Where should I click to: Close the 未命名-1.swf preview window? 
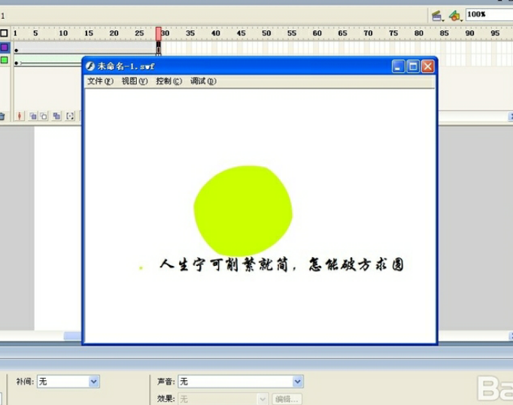pos(427,66)
